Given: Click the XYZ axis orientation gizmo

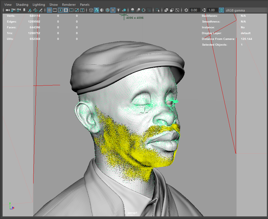Looking at the screenshot, I should [x=12, y=206].
